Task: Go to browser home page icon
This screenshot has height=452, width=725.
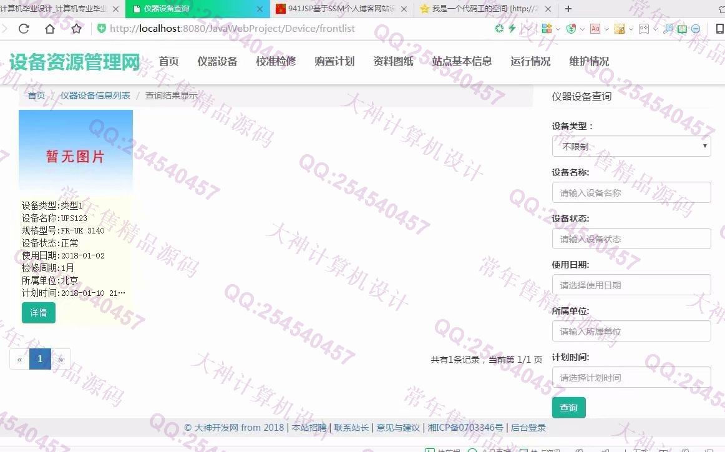Action: pos(50,29)
